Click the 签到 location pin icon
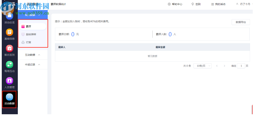The image size is (256, 117). pyautogui.click(x=193, y=4)
